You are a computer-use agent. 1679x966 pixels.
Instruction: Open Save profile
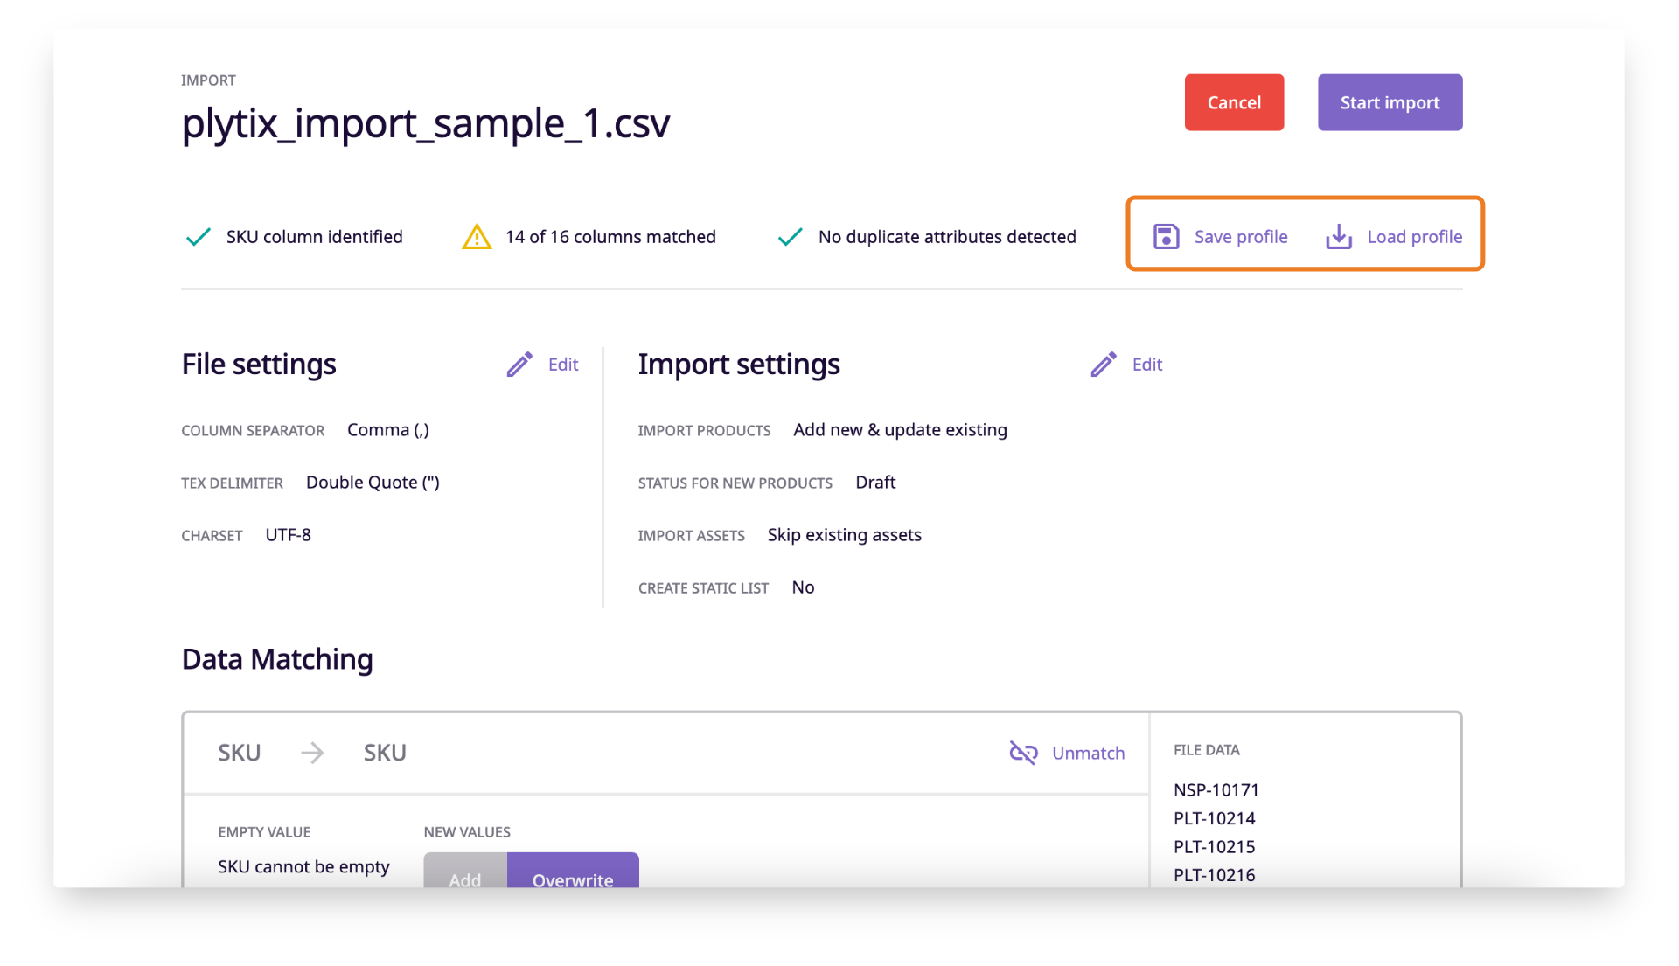click(x=1220, y=237)
